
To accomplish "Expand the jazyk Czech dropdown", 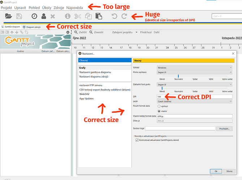I will click(x=195, y=102).
